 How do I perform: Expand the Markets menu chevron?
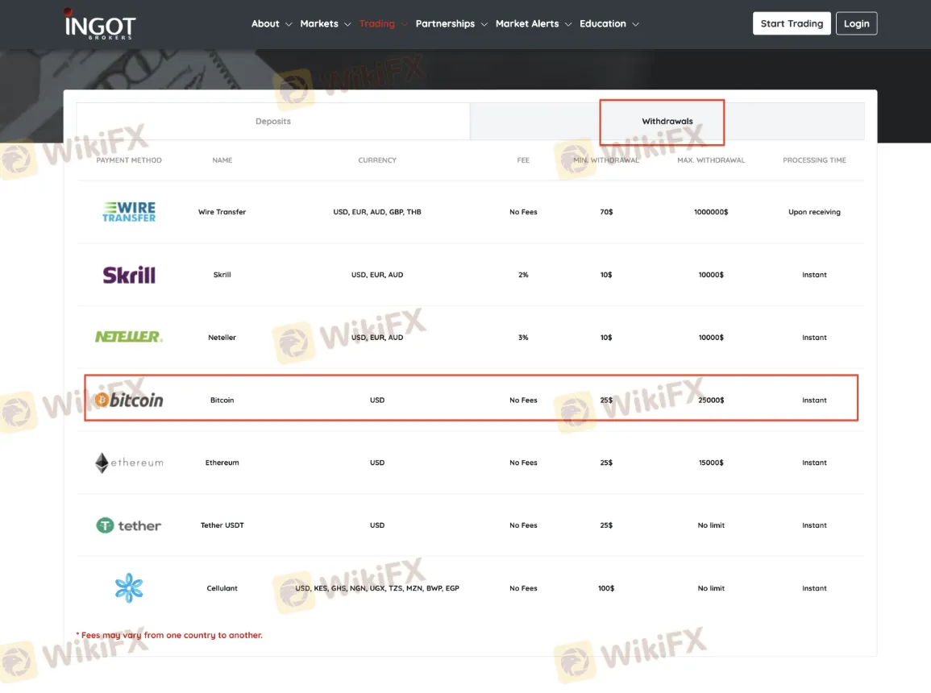347,24
